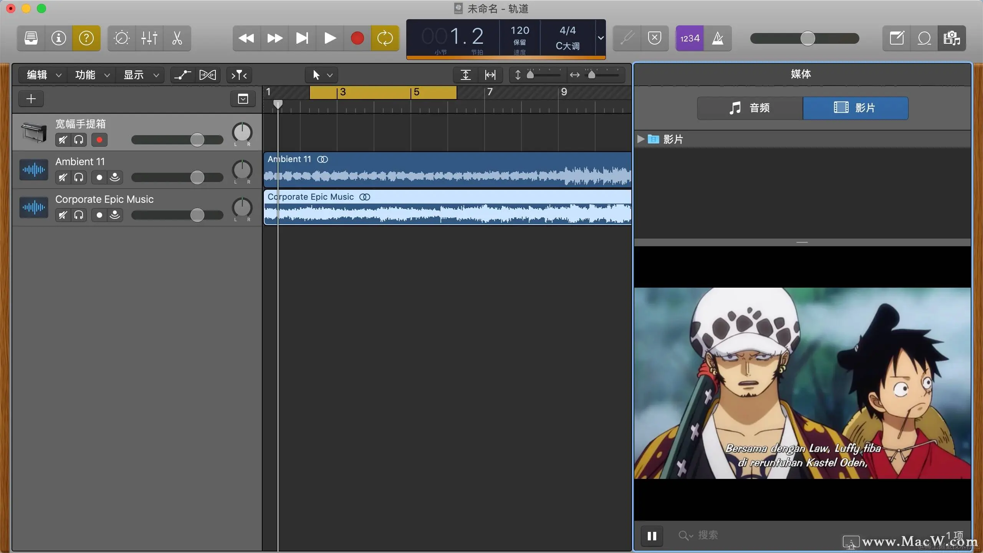
Task: Click the 宽幅手提箱 track pan knob
Action: coord(242,132)
